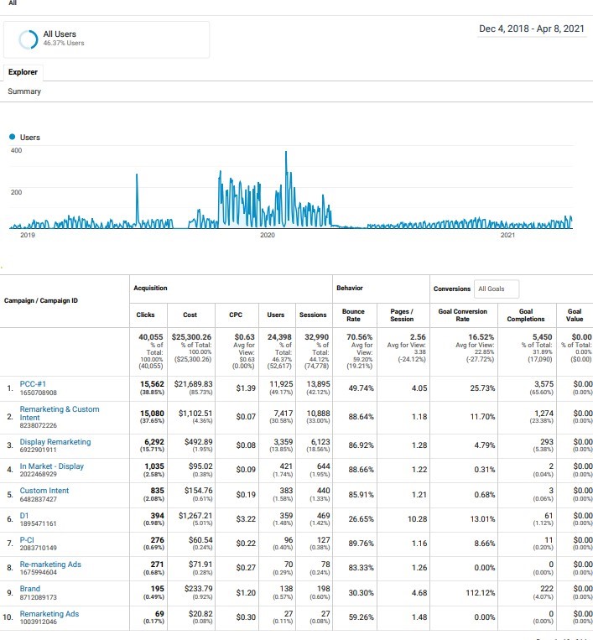Click the 2020 label on chart axis
The width and height of the screenshot is (593, 640).
pos(268,235)
